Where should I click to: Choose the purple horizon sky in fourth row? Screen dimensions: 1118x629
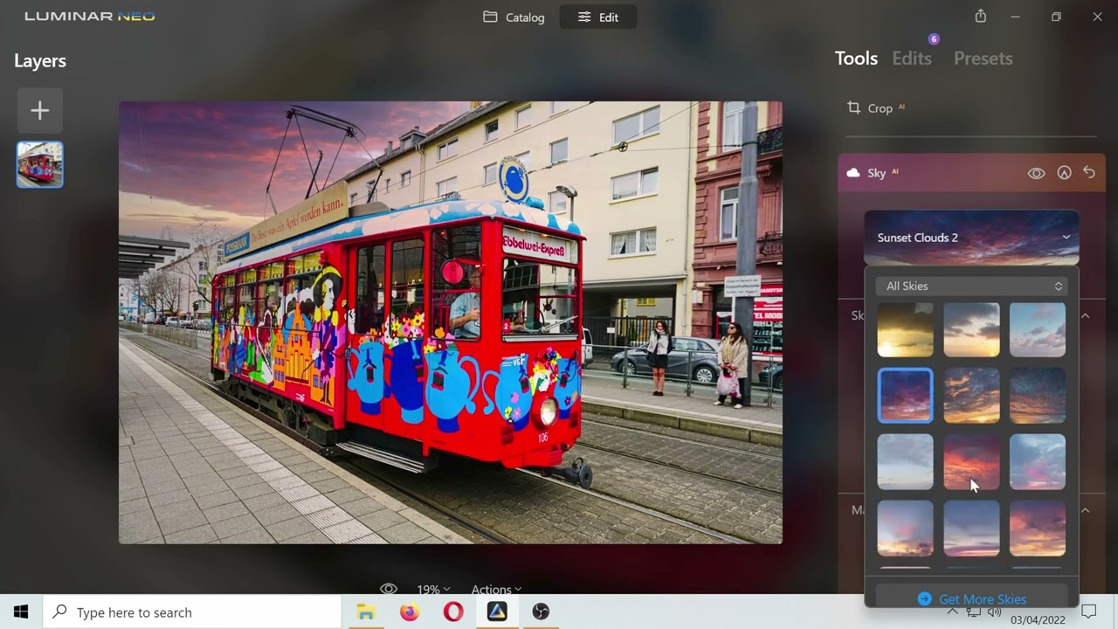coord(971,529)
